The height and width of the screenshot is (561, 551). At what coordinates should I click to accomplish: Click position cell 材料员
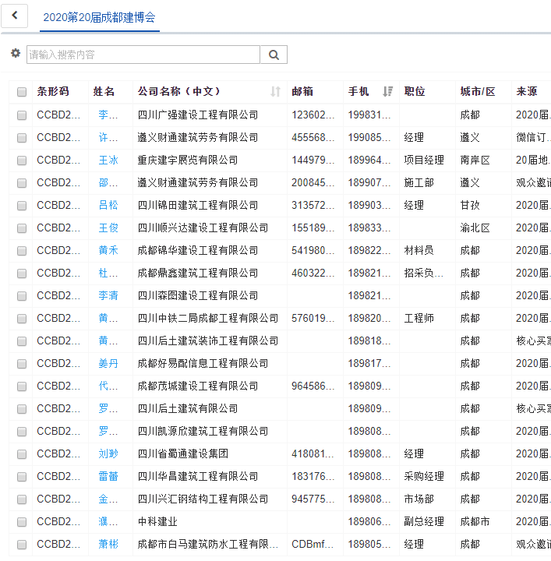419,250
